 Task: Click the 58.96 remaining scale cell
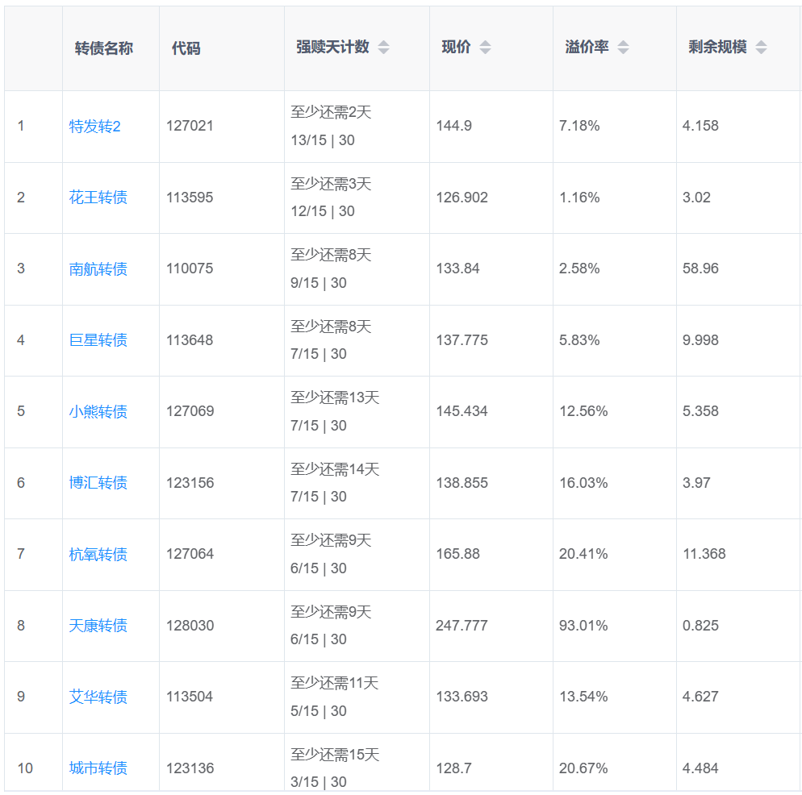coord(700,268)
